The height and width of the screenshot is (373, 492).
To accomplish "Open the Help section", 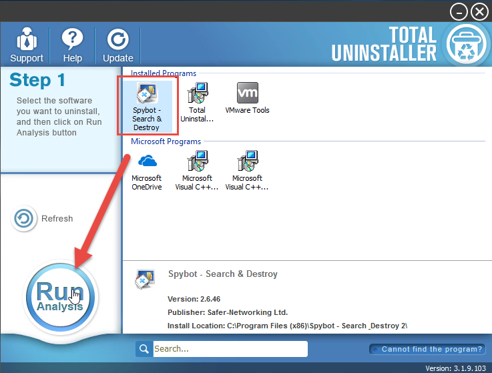I will (72, 45).
